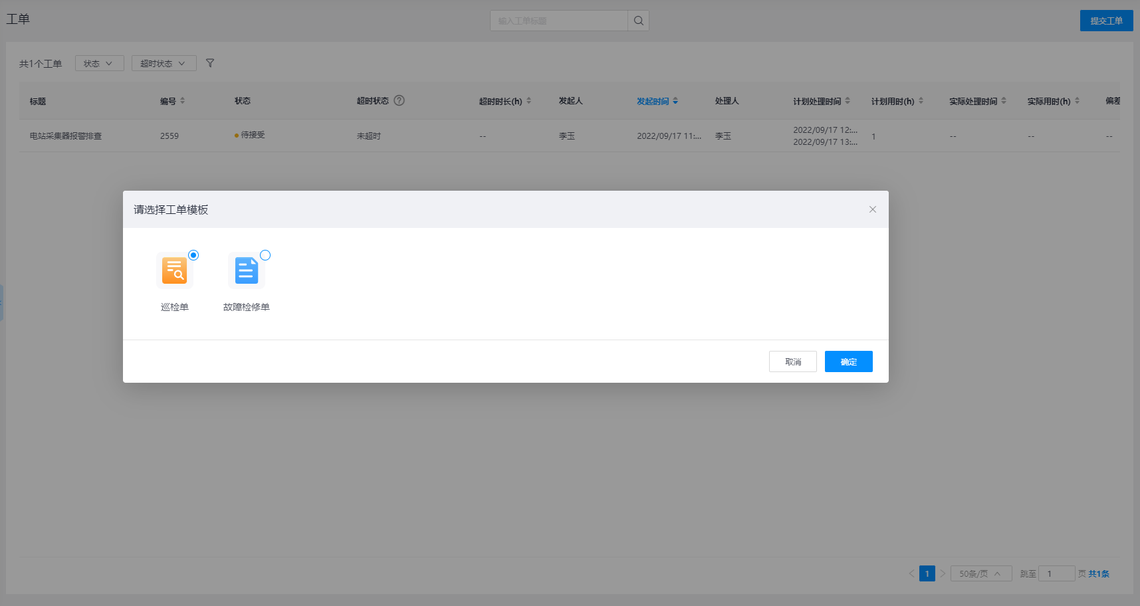Open the 超时状态 filter dropdown
Viewport: 1140px width, 606px height.
[164, 63]
